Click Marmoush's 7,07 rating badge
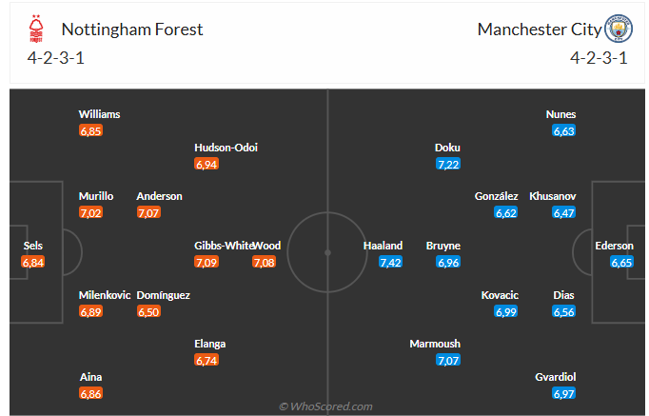This screenshot has width=649, height=416. 448,360
